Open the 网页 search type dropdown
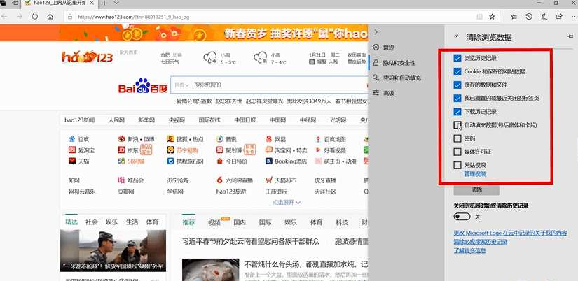 click(181, 85)
